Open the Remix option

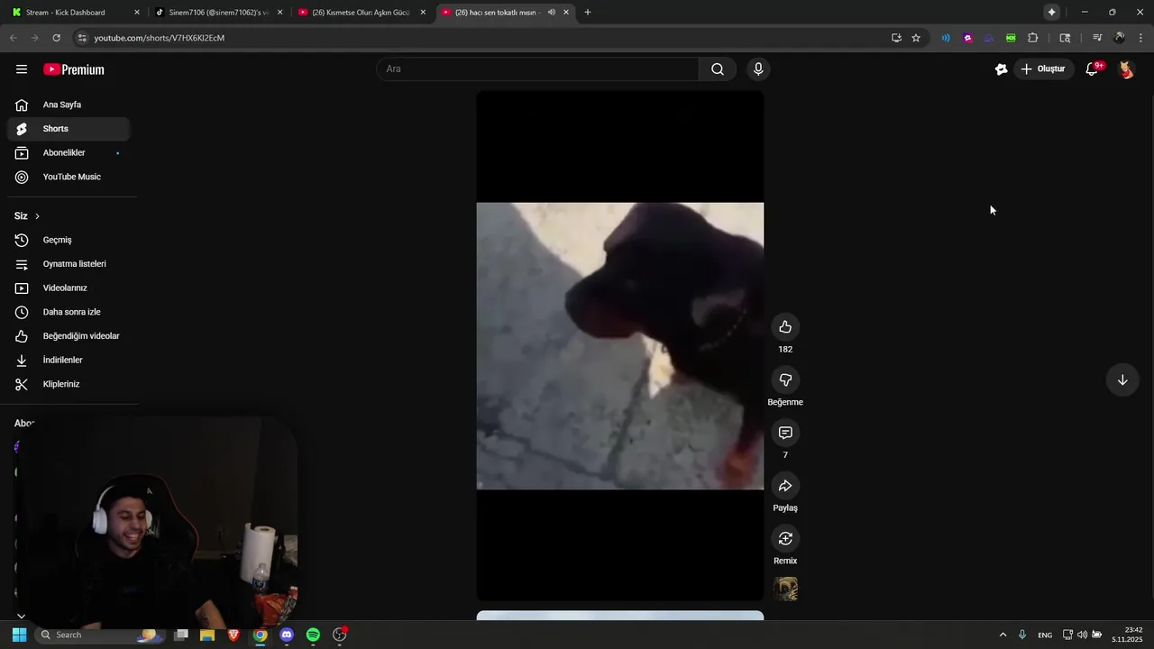point(785,539)
